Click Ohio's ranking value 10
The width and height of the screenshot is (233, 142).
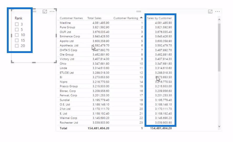click(141, 64)
